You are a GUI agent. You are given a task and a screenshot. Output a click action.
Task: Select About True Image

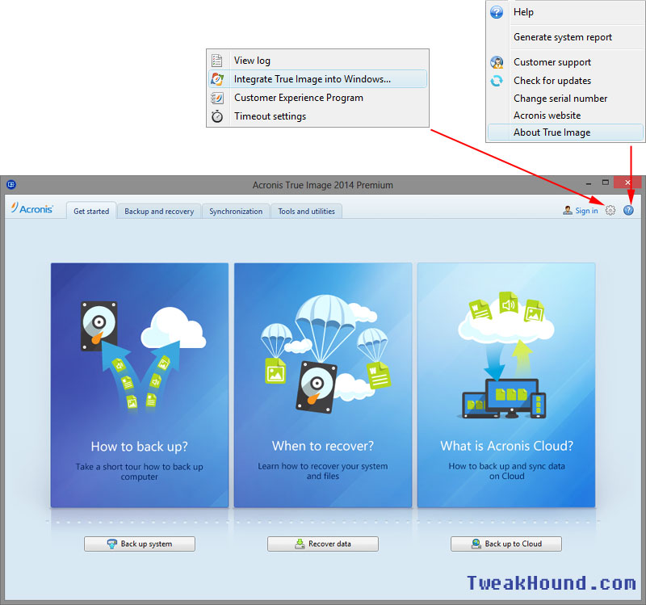565,132
